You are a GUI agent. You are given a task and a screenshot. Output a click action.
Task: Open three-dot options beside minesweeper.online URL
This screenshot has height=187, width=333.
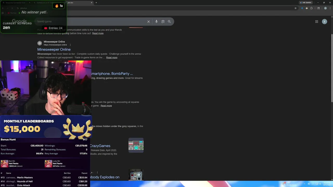(x=70, y=45)
